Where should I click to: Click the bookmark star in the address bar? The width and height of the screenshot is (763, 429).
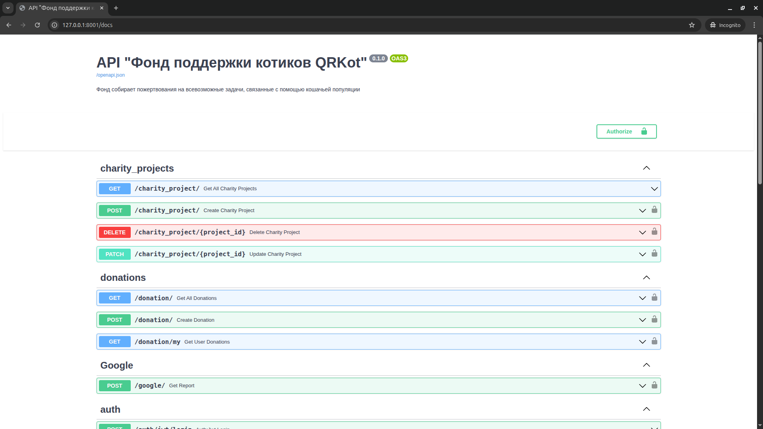point(692,25)
